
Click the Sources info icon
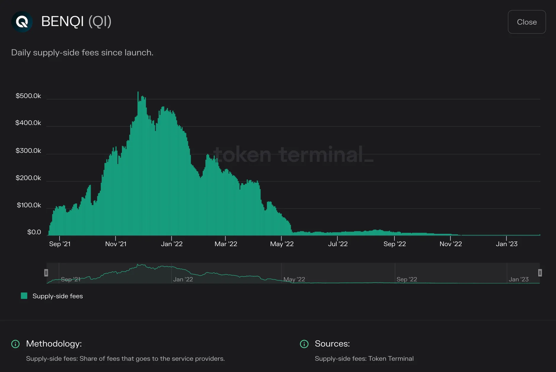pyautogui.click(x=304, y=344)
